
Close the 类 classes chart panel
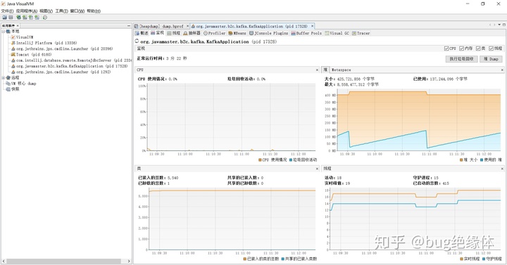pos(317,169)
